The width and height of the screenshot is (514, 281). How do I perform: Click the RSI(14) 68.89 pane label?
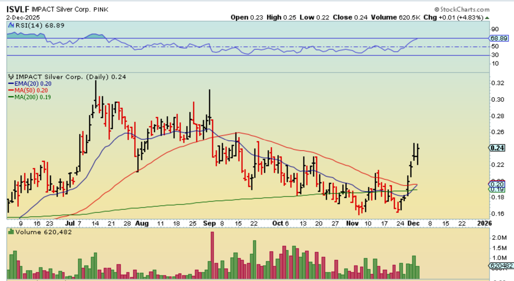[40, 25]
